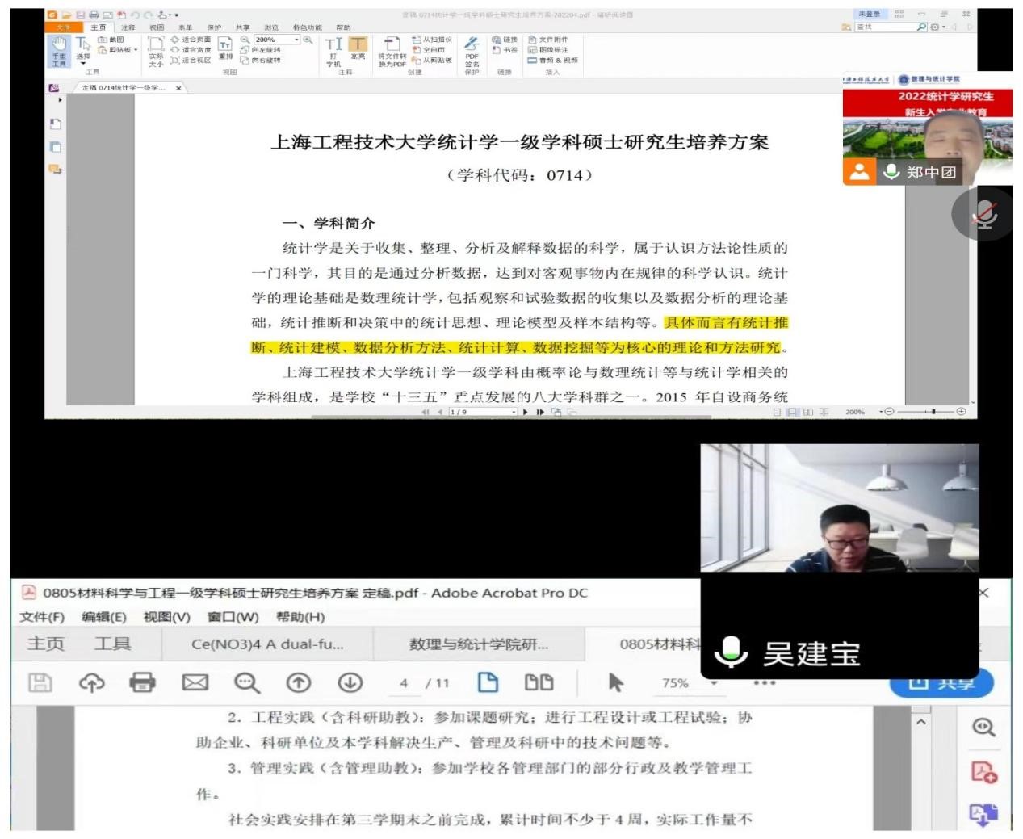Click the Highlight (高亮) tool
Viewport: 1023px width, 839px height.
point(358,48)
